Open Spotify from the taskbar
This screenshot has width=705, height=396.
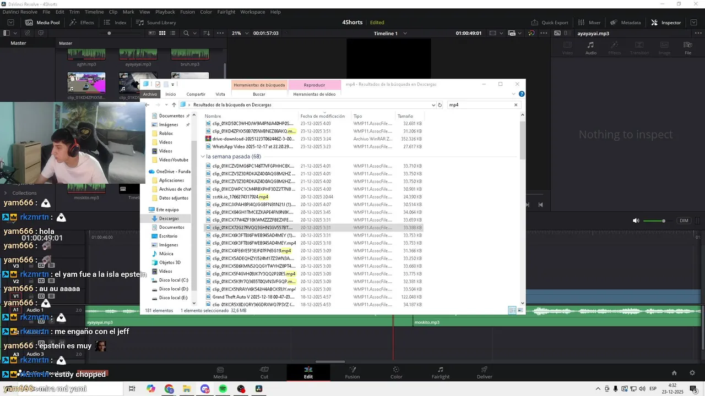tap(223, 388)
